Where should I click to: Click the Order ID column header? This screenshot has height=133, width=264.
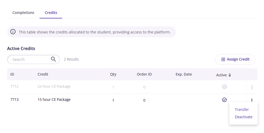144,74
